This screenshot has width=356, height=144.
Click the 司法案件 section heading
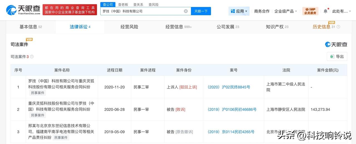(19, 44)
